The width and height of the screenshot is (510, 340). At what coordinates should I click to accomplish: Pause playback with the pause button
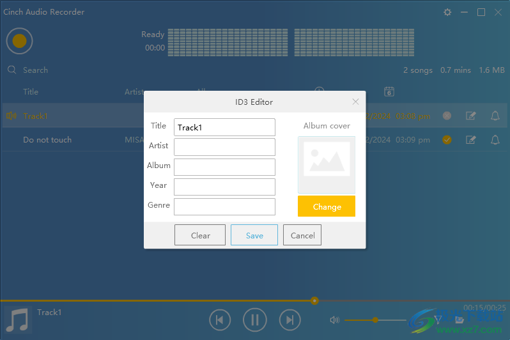(254, 320)
